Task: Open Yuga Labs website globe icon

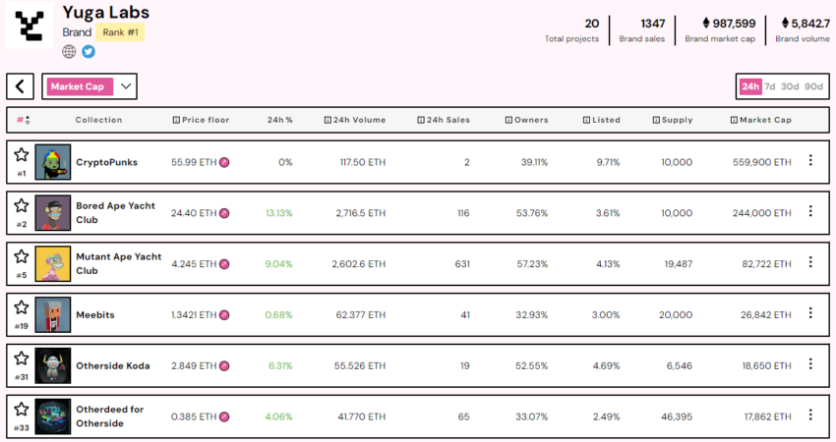Action: pyautogui.click(x=69, y=51)
